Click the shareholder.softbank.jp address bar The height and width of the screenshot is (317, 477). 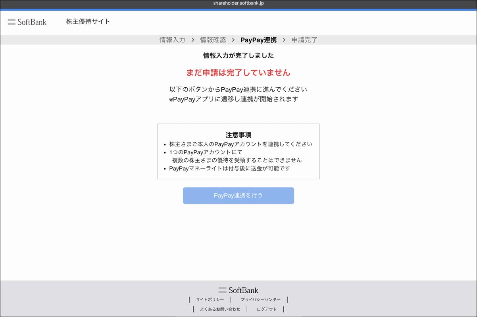[238, 4]
